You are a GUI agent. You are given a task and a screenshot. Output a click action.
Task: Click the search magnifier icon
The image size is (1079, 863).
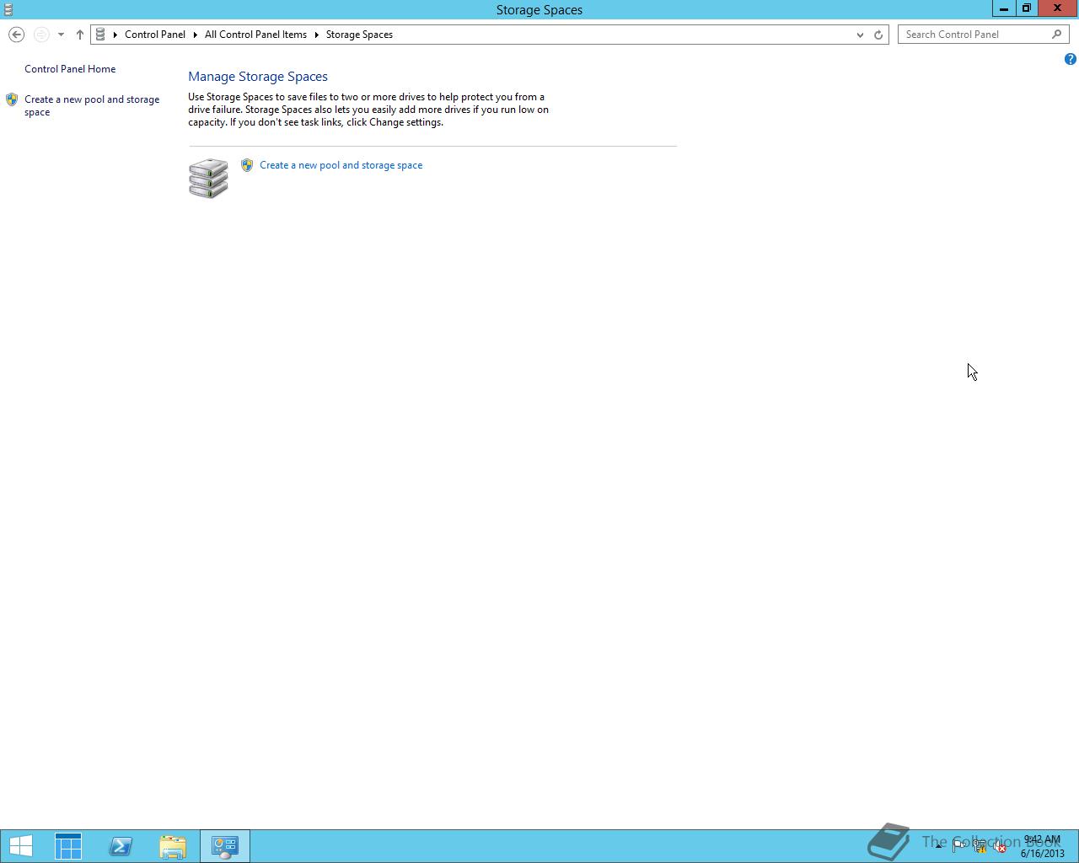point(1057,35)
